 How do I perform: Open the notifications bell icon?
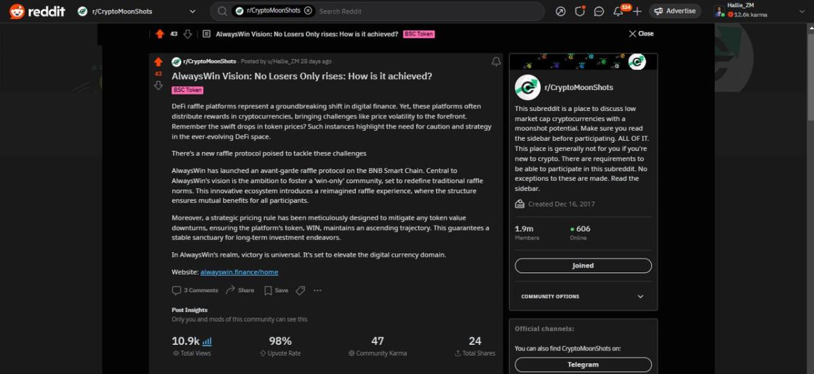618,11
